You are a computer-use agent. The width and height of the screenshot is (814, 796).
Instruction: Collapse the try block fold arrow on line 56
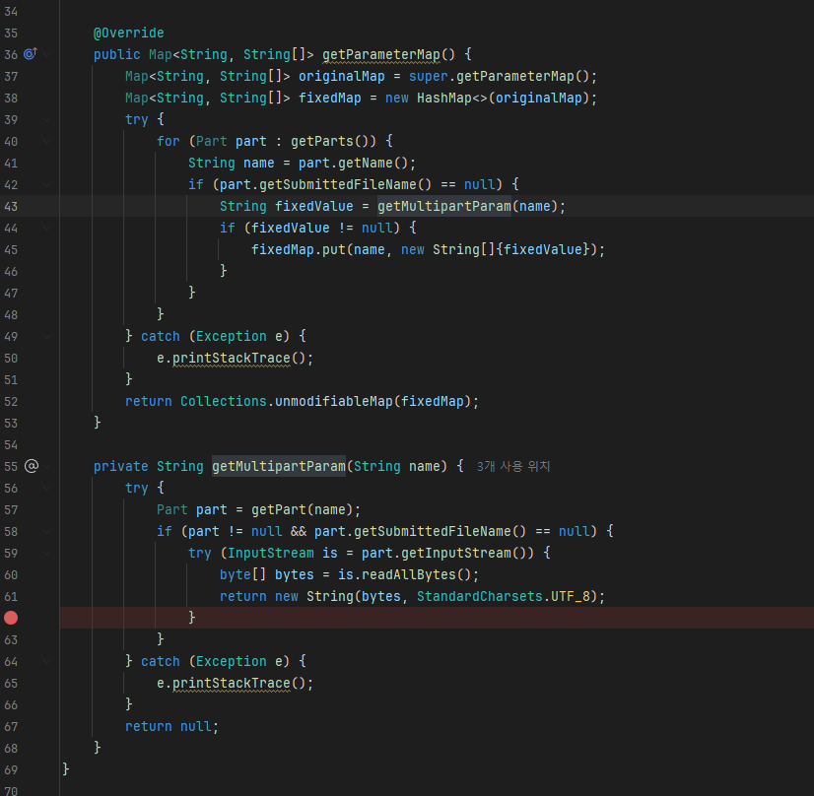pyautogui.click(x=46, y=488)
